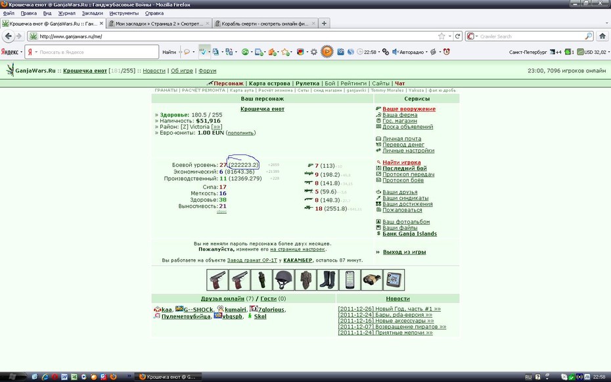Click the mobile phone item thumbnail
611x382 pixels.
[x=350, y=280]
